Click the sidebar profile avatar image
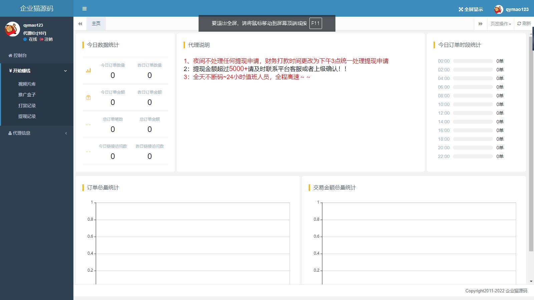The height and width of the screenshot is (300, 534). (x=12, y=29)
